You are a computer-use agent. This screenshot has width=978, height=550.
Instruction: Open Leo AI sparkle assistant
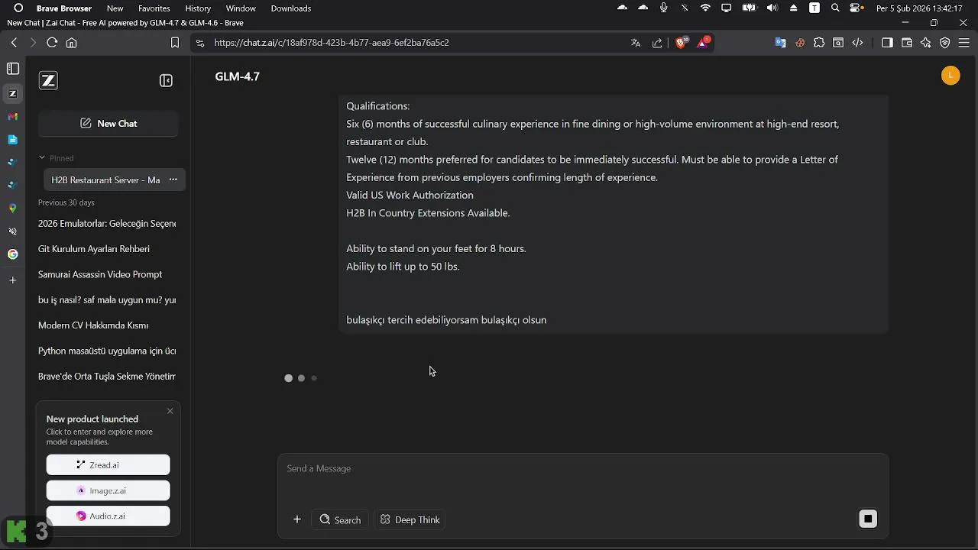pos(926,43)
